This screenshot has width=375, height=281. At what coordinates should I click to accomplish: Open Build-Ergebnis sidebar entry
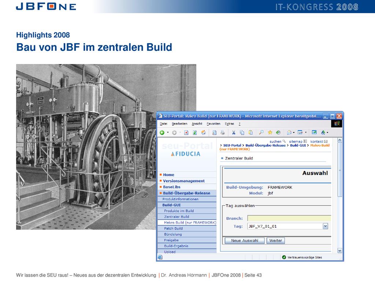point(187,246)
